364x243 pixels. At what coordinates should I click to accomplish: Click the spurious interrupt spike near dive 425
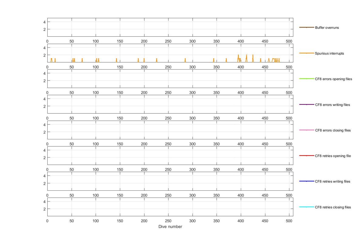click(x=253, y=58)
